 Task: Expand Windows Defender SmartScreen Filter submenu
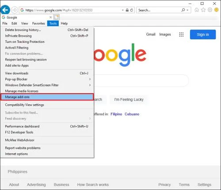point(90,85)
